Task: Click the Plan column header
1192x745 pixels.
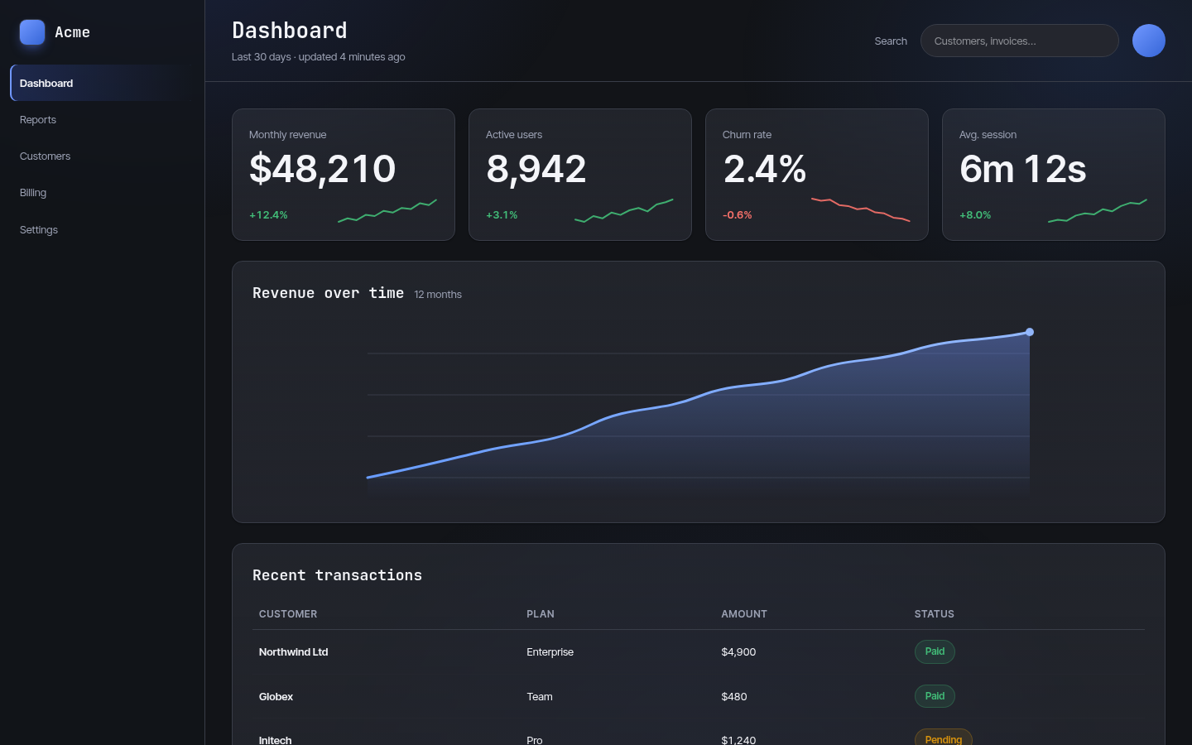Action: (541, 614)
